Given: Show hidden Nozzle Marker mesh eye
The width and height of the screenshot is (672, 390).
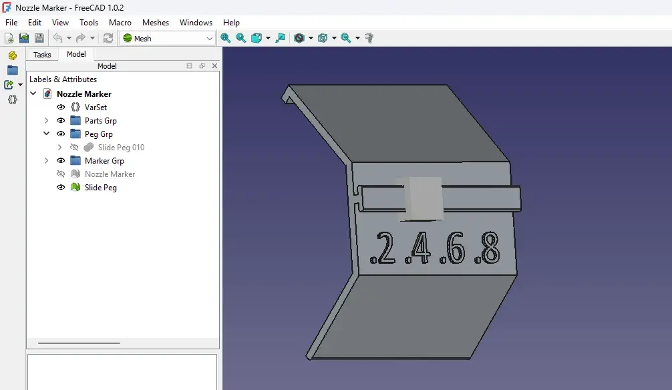Looking at the screenshot, I should click(x=61, y=174).
